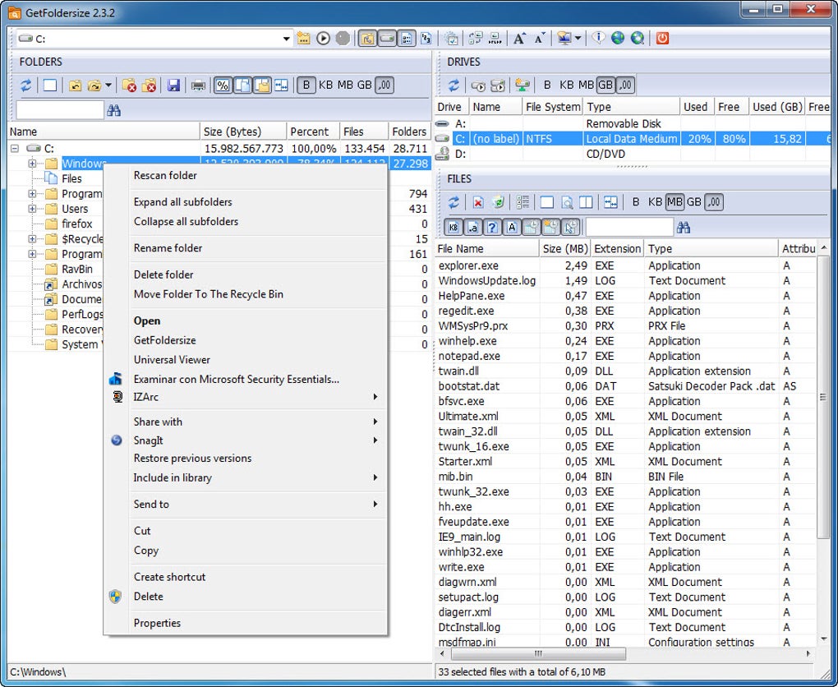Click the search input field in the Files panel
838x687 pixels.
click(629, 228)
